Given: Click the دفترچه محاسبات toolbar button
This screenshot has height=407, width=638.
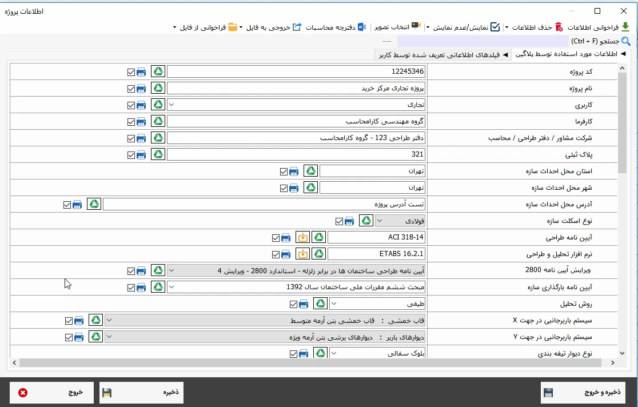Looking at the screenshot, I should click(336, 27).
